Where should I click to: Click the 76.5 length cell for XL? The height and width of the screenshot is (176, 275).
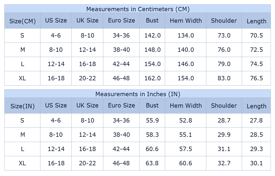[x=256, y=78]
